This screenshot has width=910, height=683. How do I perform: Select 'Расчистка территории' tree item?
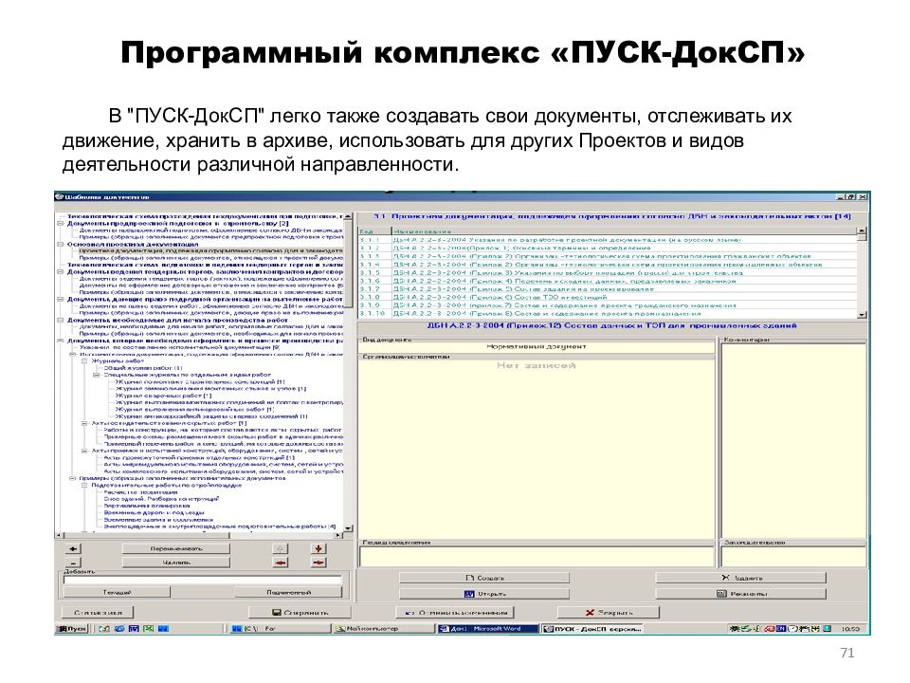point(140,492)
